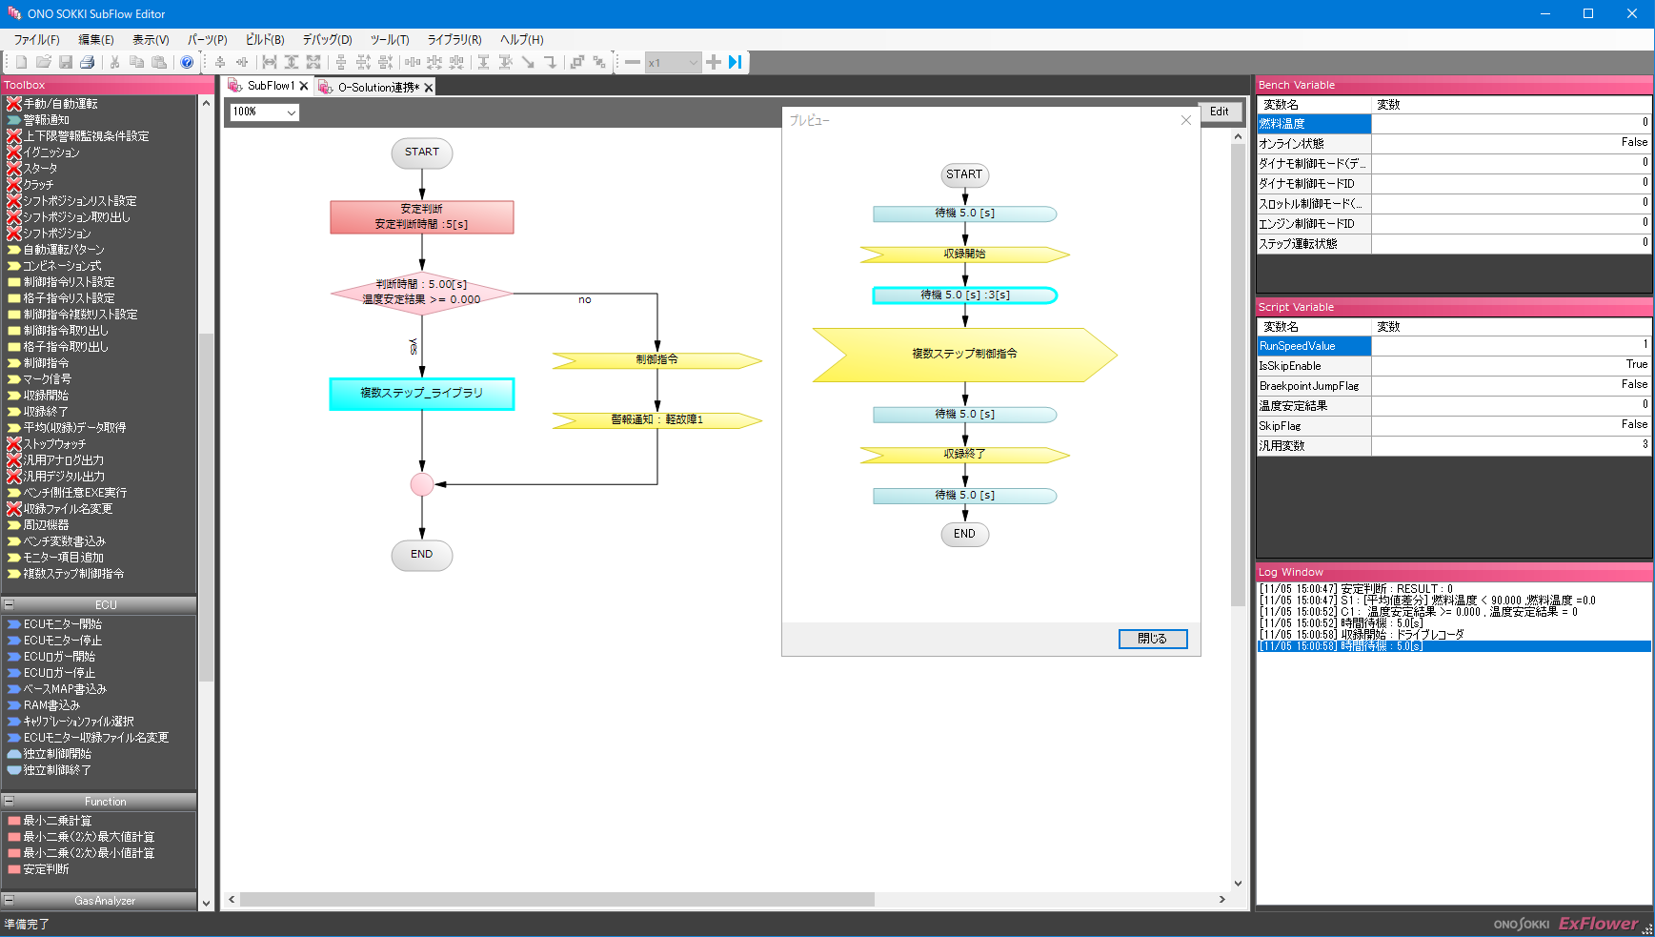Viewport: 1655px width, 937px height.
Task: Select IsSkipEnable script variable row
Action: click(1454, 365)
